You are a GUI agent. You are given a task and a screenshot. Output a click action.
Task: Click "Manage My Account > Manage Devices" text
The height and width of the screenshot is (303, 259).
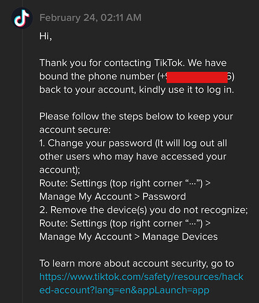click(x=128, y=237)
